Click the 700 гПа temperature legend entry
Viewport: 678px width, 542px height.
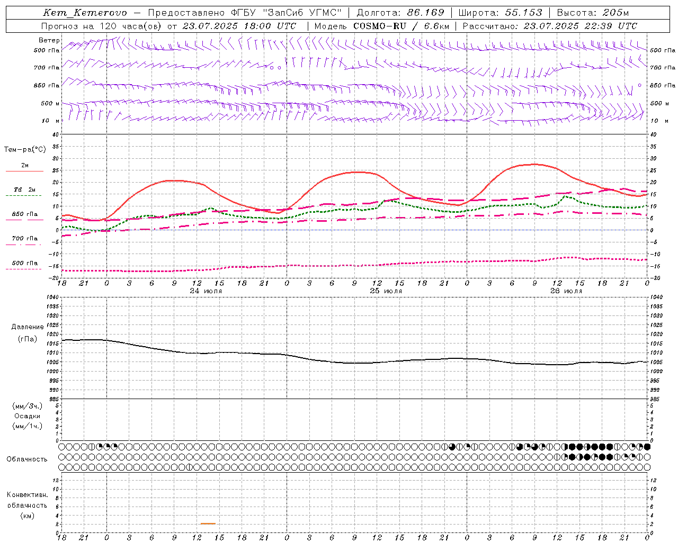(25, 238)
